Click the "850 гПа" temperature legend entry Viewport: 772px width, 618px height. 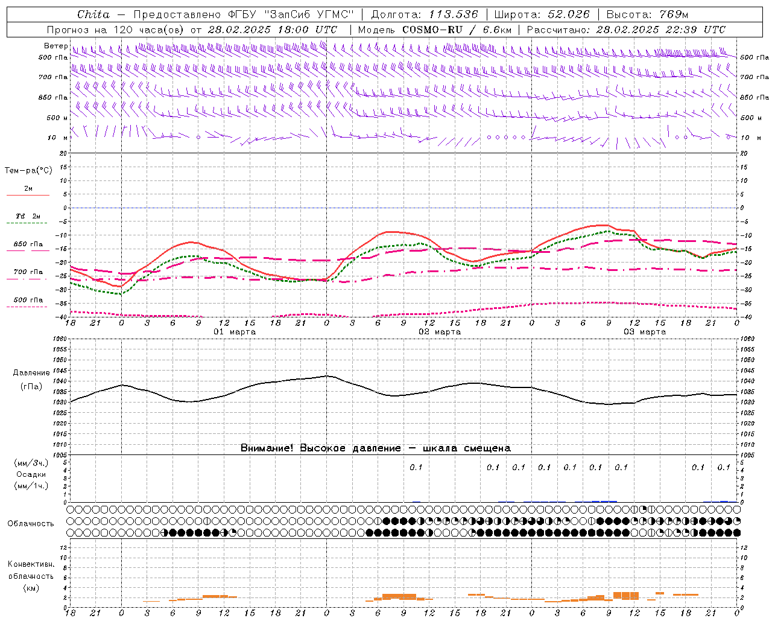pos(28,244)
